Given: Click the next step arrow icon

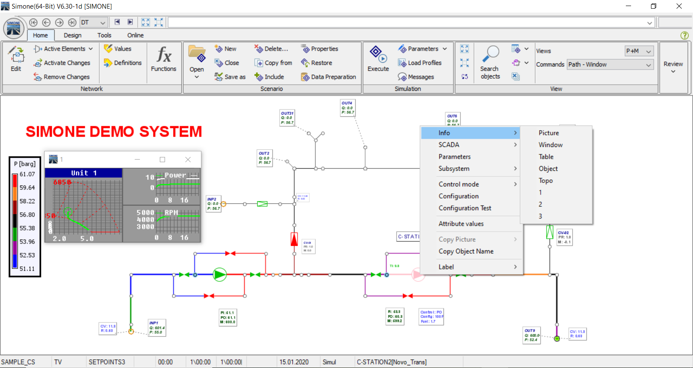Looking at the screenshot, I should click(59, 22).
